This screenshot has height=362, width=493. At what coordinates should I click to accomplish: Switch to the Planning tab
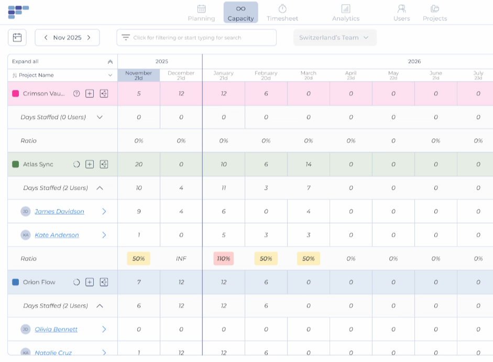(x=201, y=13)
